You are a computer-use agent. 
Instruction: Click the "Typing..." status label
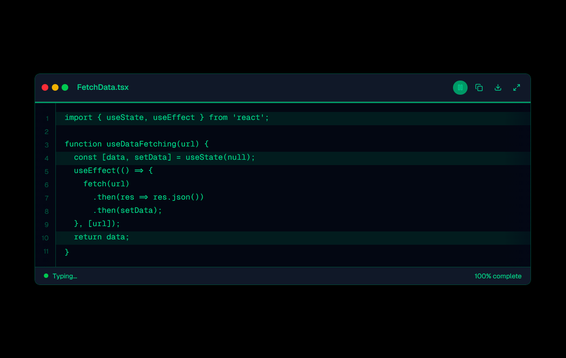pyautogui.click(x=65, y=276)
